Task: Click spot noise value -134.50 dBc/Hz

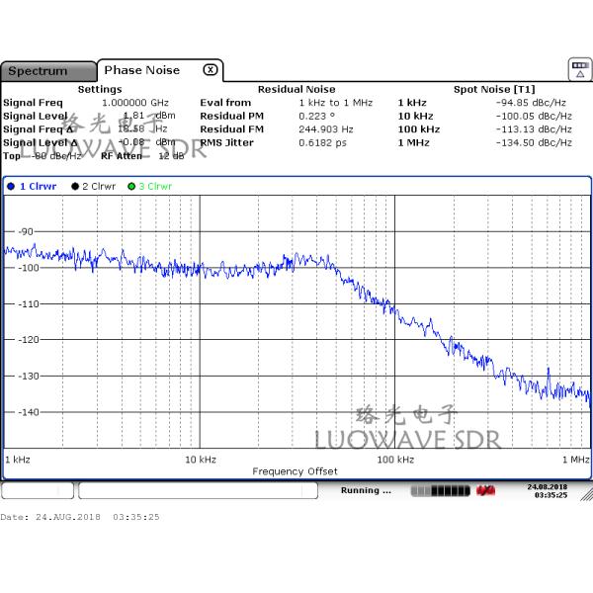Action: click(x=534, y=143)
